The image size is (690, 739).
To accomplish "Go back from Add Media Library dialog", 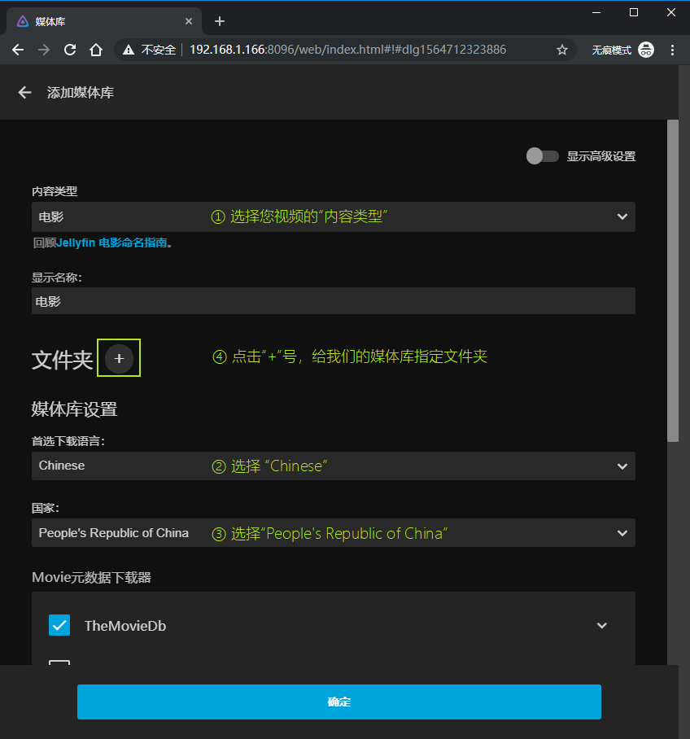I will pyautogui.click(x=24, y=93).
